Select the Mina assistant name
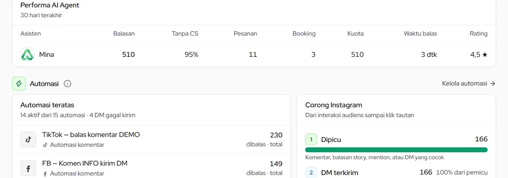This screenshot has height=178, width=508. (47, 54)
